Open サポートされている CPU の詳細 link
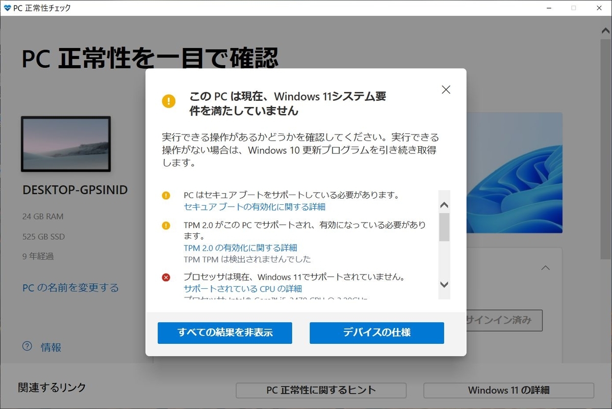This screenshot has height=409, width=612. [243, 289]
